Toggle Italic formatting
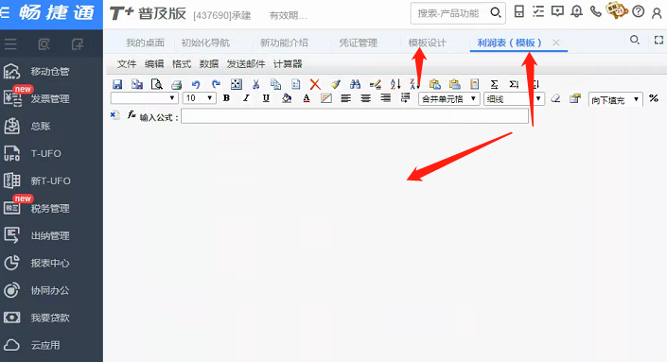The width and height of the screenshot is (667, 362). (x=246, y=98)
